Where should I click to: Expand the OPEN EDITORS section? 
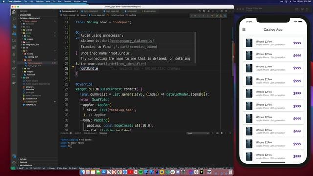tap(38, 15)
